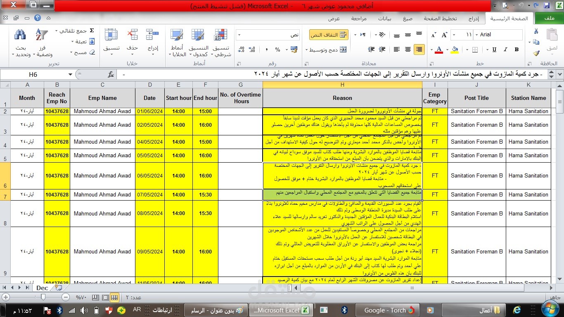Switch to the View (عرض) tab
564x317 pixels.
[x=334, y=19]
